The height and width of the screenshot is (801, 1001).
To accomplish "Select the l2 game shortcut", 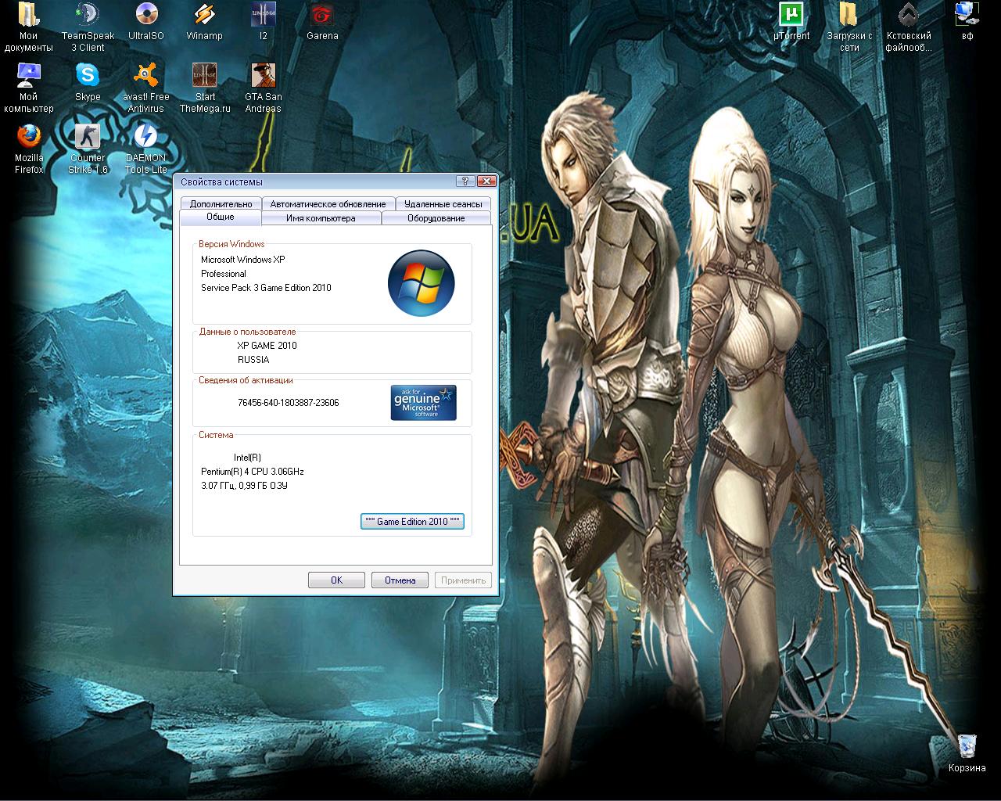I will [264, 22].
